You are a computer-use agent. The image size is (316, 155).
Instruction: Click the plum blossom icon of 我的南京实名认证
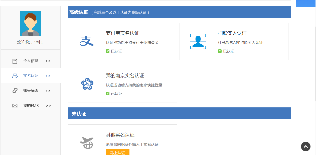pos(87,84)
